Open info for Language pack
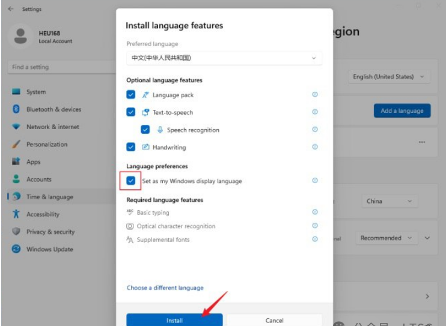446x326 pixels. coord(314,94)
